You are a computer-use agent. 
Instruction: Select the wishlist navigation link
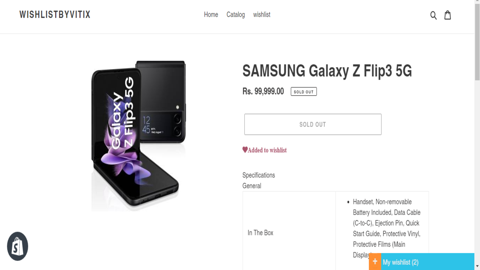pyautogui.click(x=262, y=14)
